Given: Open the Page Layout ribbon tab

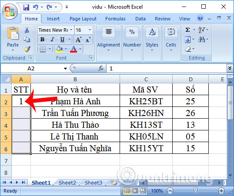Looking at the screenshot, I should pos(83,19).
